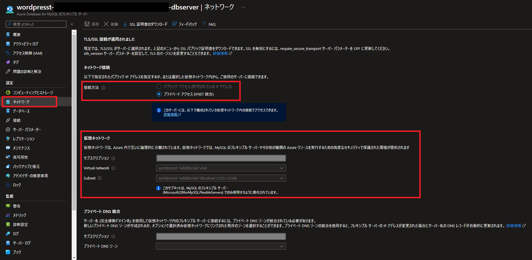Select プライベート アクセス (VNET 統合) radio
Viewport: 532px width, 260px height.
159,94
